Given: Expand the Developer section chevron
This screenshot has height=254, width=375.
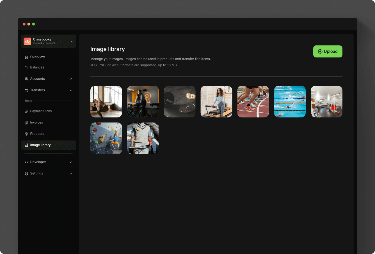Looking at the screenshot, I should pos(71,162).
